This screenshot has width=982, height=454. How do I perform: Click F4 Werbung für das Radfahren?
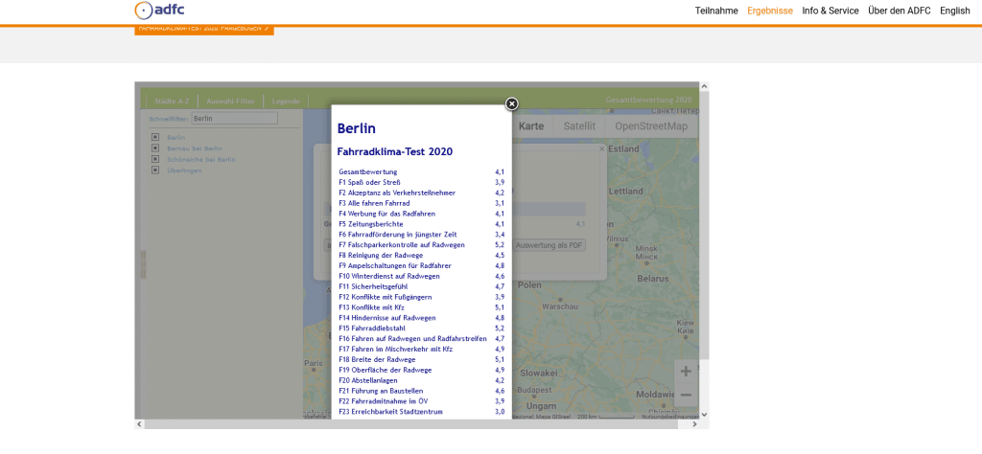(422, 214)
